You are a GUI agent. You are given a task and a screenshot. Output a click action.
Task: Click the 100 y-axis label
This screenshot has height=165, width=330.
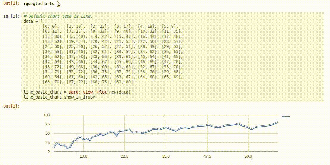click(46, 115)
